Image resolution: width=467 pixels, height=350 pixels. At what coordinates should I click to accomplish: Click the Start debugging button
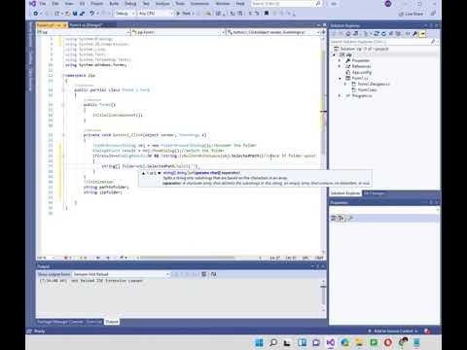point(185,14)
